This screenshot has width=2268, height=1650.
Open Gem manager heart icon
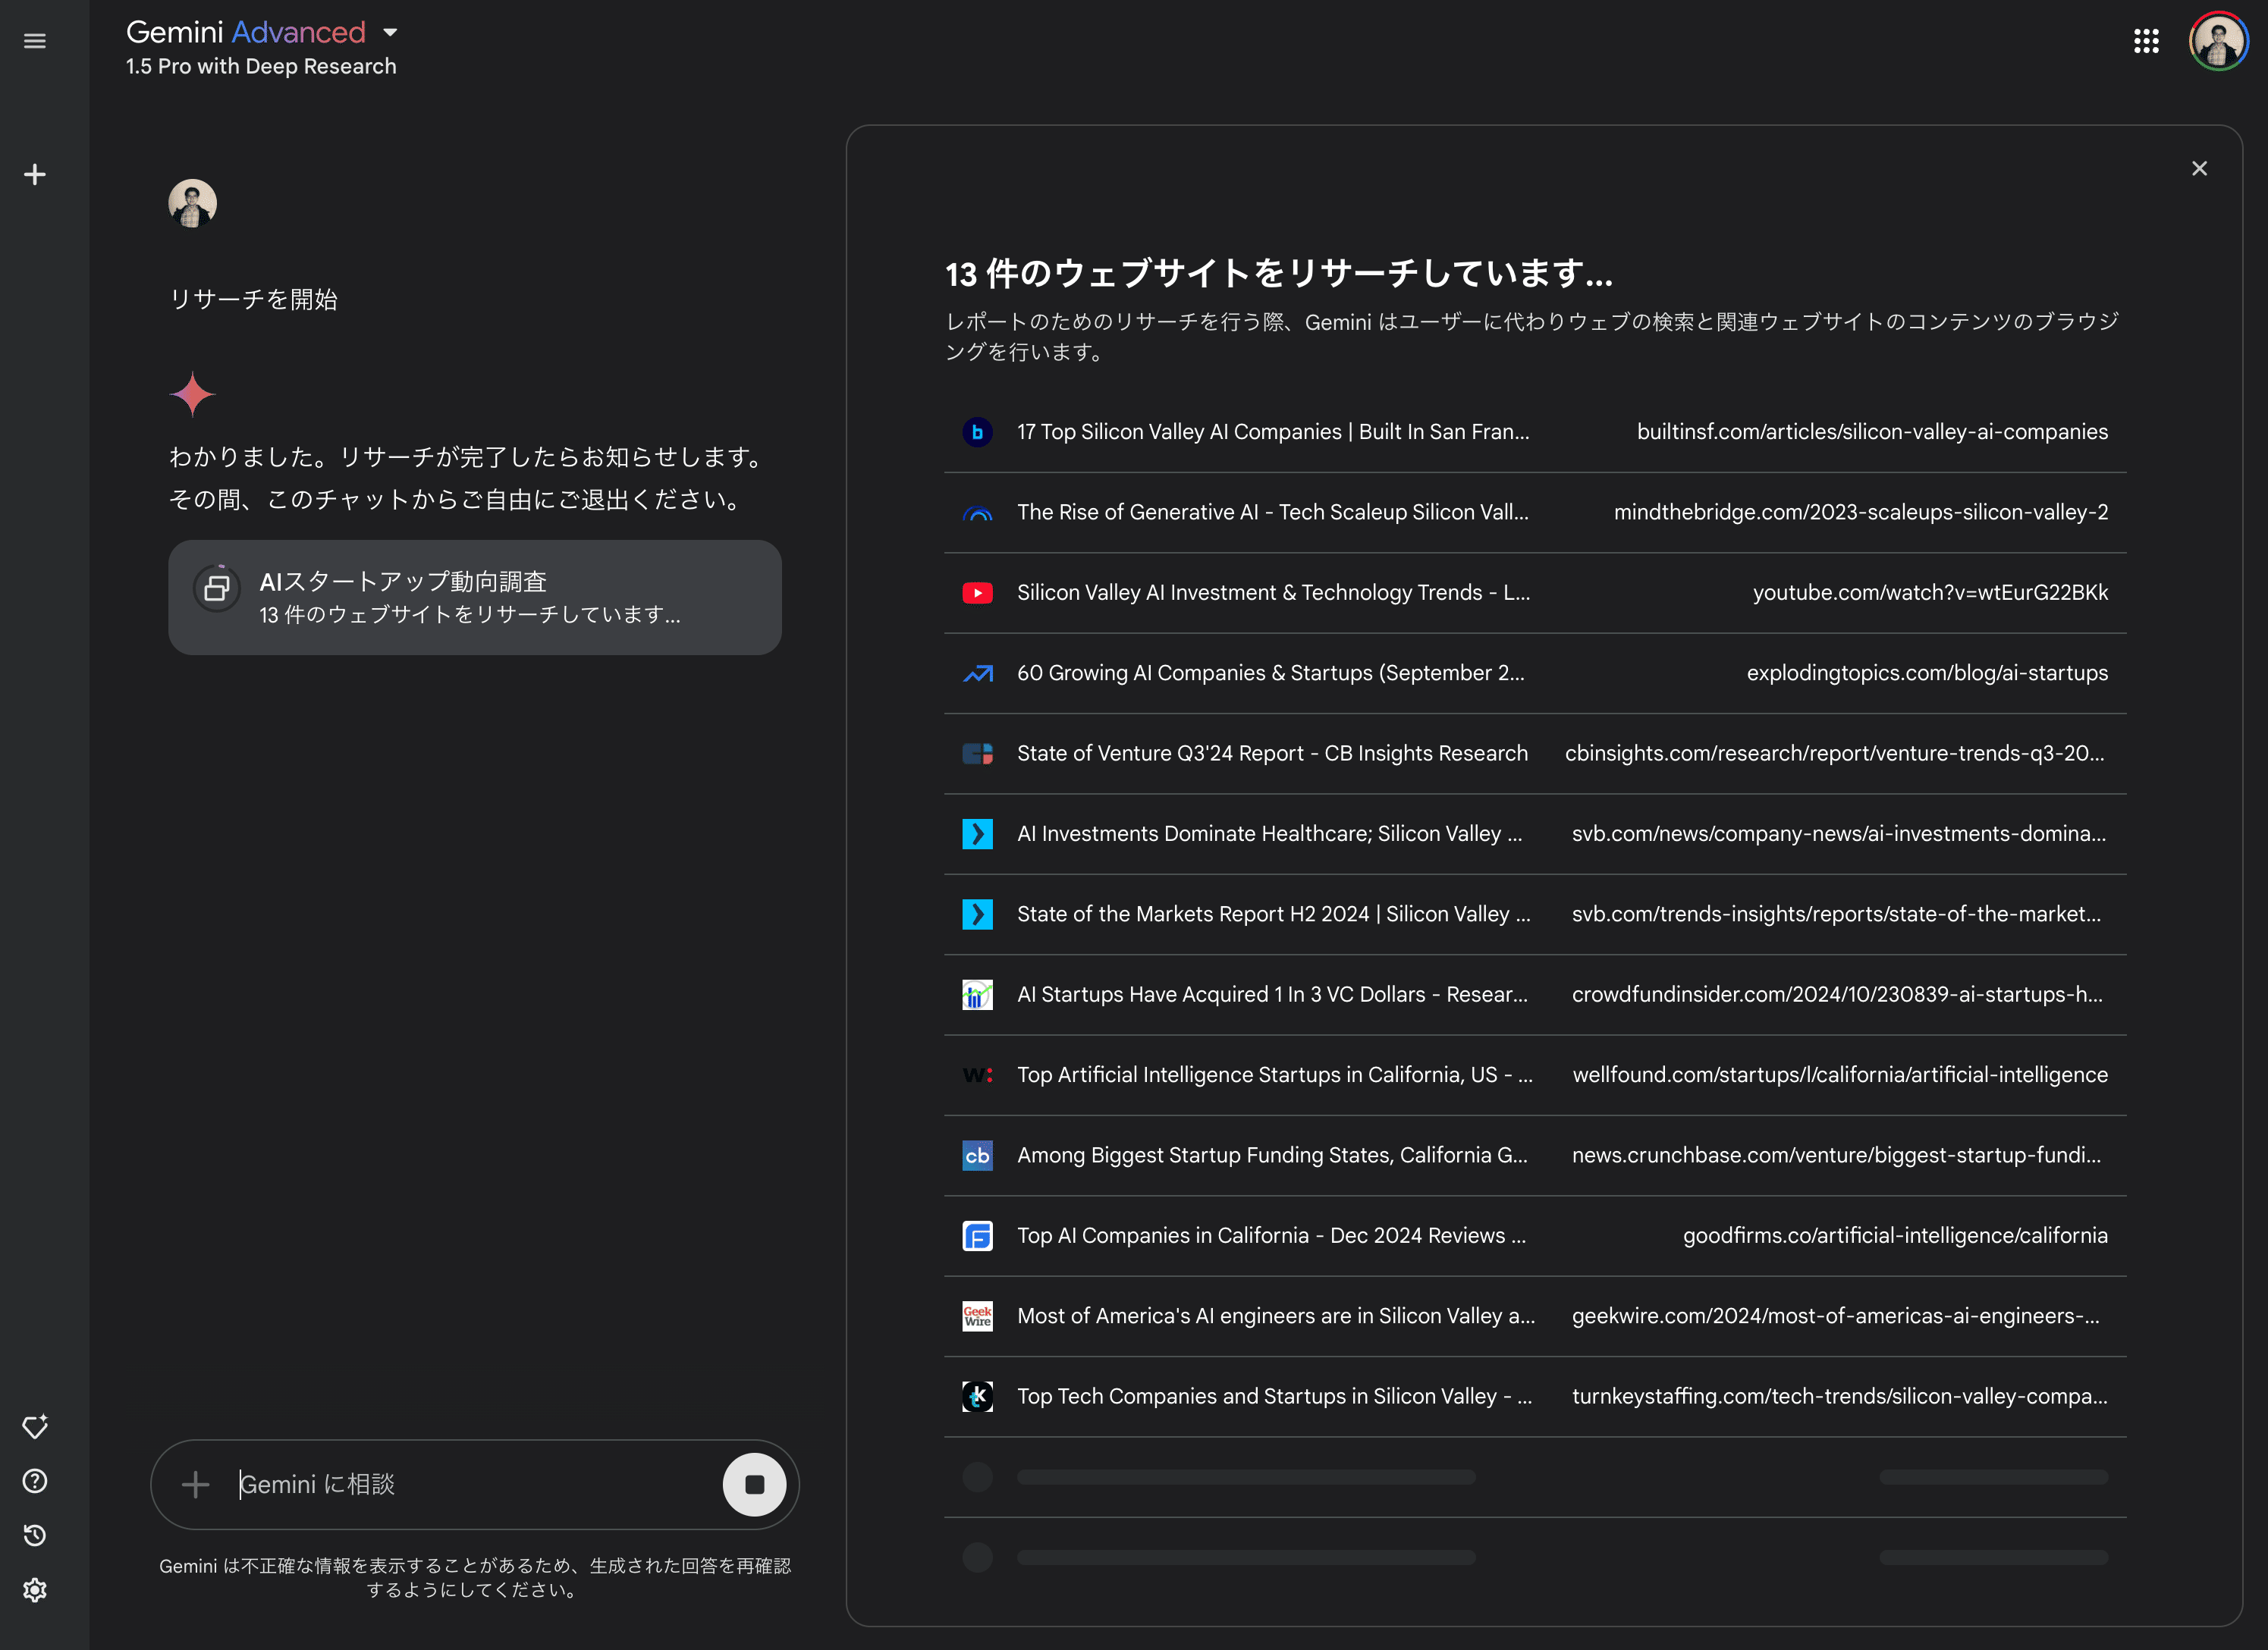pos(35,1426)
